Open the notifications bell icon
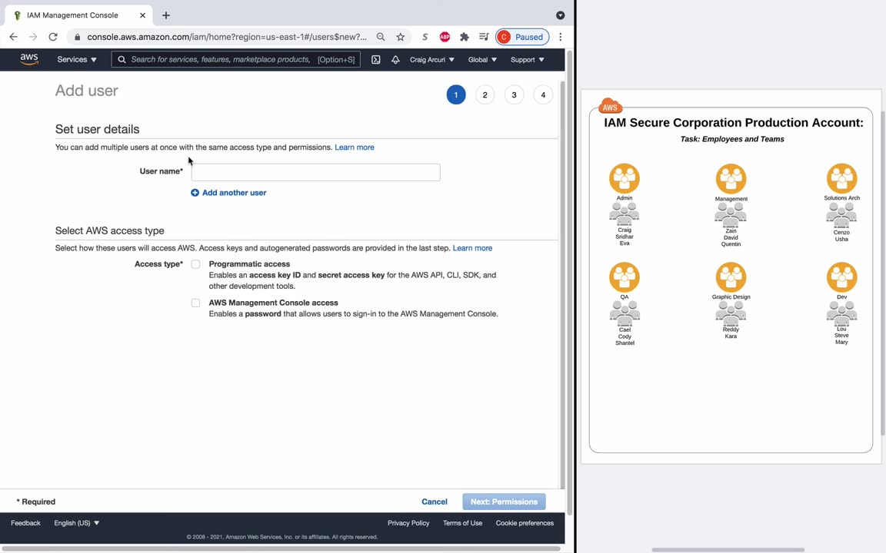This screenshot has width=886, height=553. pos(395,59)
